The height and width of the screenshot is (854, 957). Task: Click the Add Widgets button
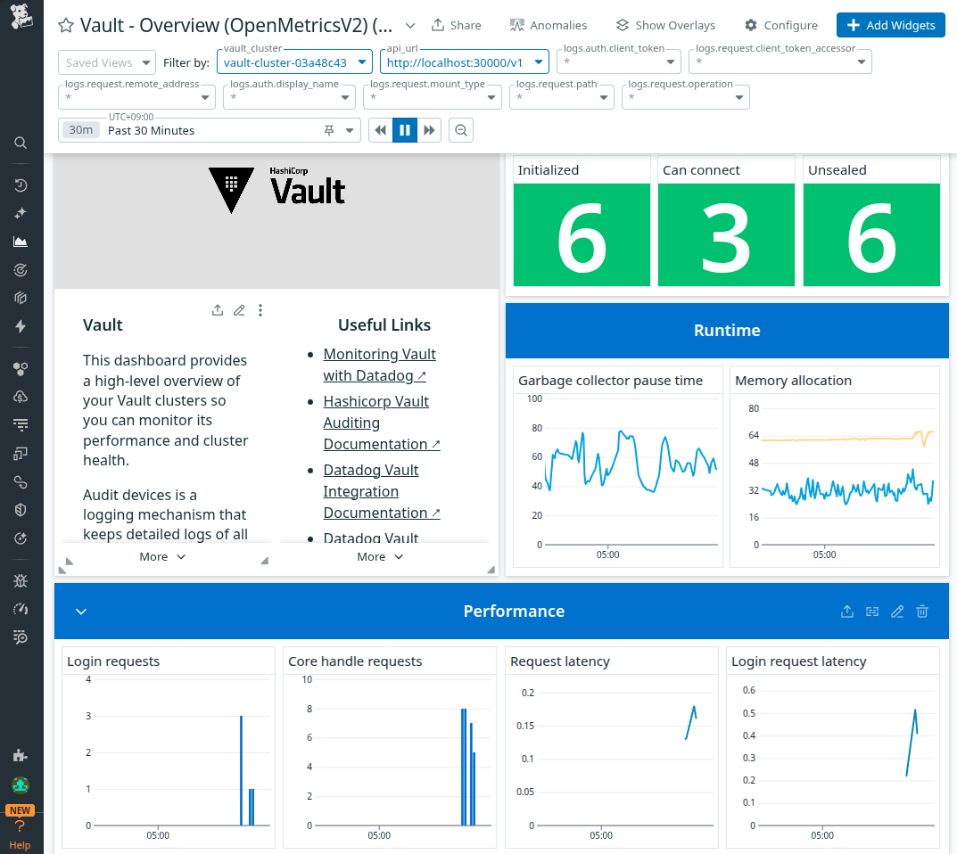[890, 25]
